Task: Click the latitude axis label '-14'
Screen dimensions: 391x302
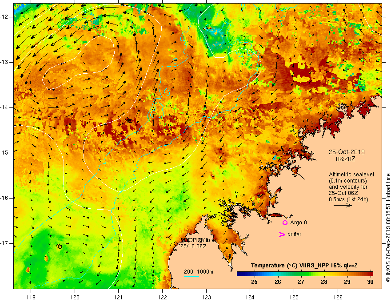Action: point(4,107)
